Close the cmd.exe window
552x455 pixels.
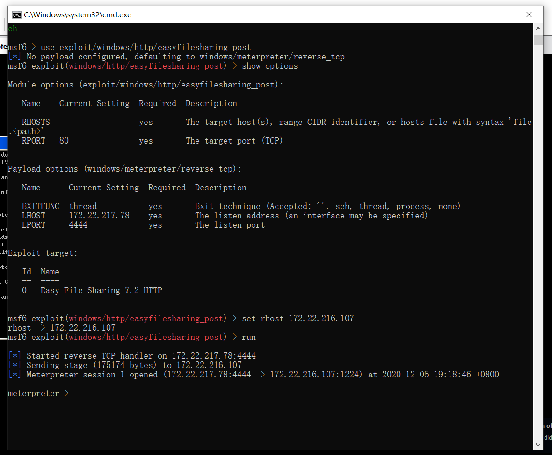point(529,14)
